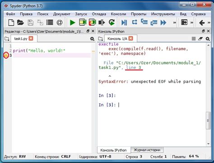The width and height of the screenshot is (214, 163).
Task: Open the Файл menu
Action: [10, 14]
